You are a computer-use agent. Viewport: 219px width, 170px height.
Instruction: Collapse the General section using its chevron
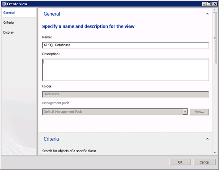(x=207, y=14)
